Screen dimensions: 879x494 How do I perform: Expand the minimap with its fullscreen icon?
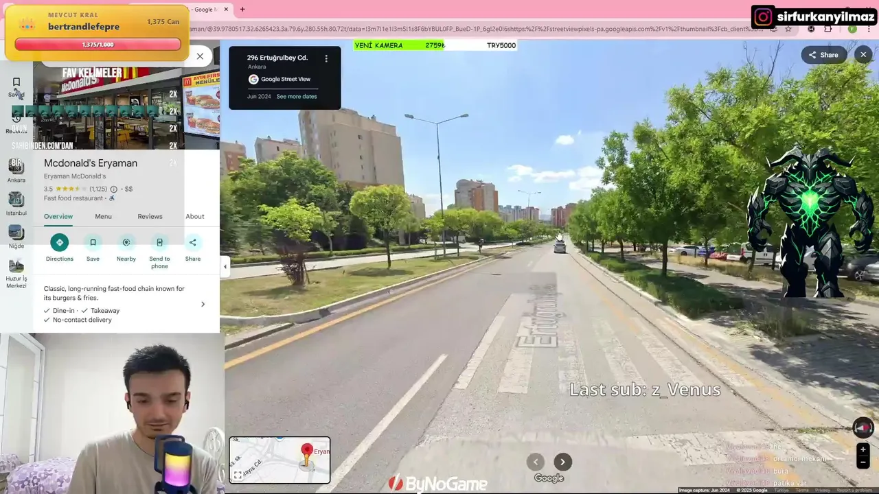pos(238,475)
